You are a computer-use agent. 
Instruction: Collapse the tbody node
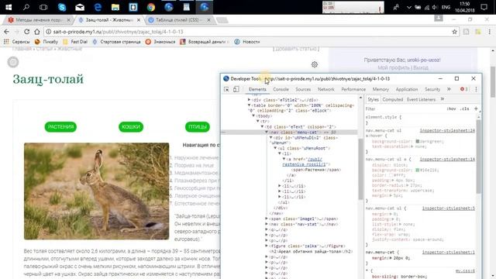pos(253,115)
